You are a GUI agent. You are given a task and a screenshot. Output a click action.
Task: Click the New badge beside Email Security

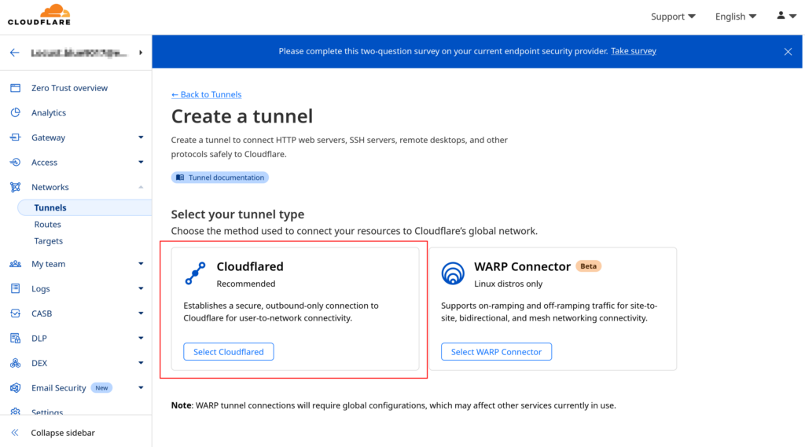coord(101,387)
